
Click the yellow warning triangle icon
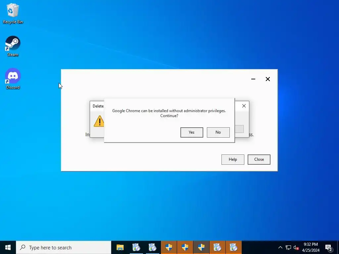point(99,121)
